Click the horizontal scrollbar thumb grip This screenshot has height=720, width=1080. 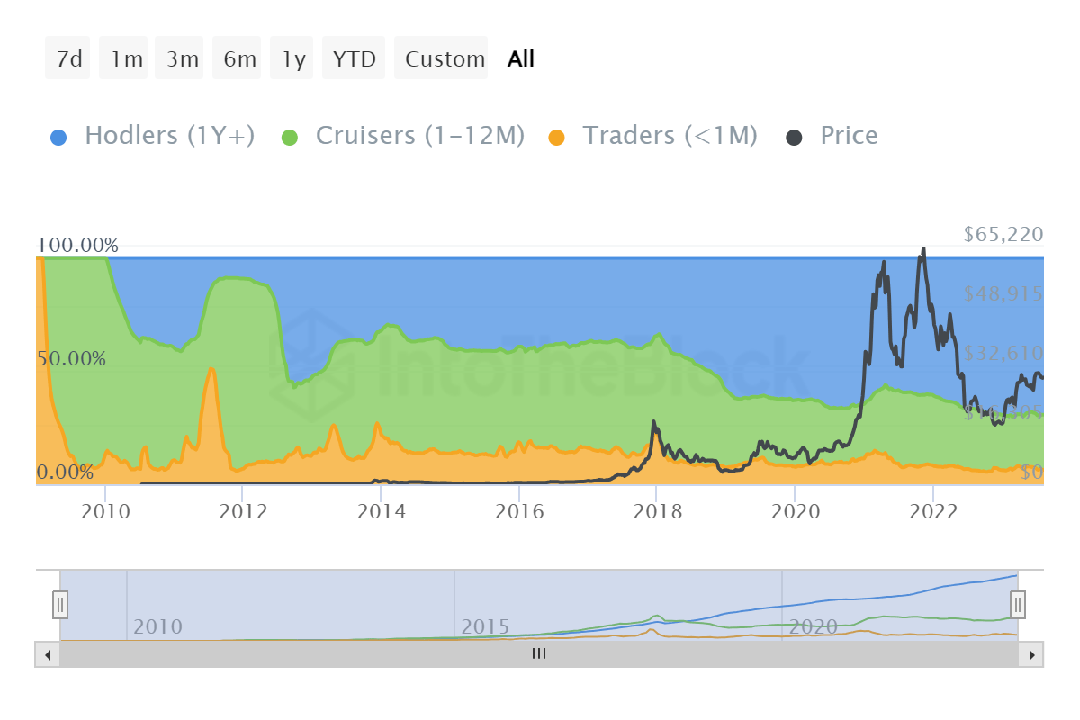(x=539, y=654)
